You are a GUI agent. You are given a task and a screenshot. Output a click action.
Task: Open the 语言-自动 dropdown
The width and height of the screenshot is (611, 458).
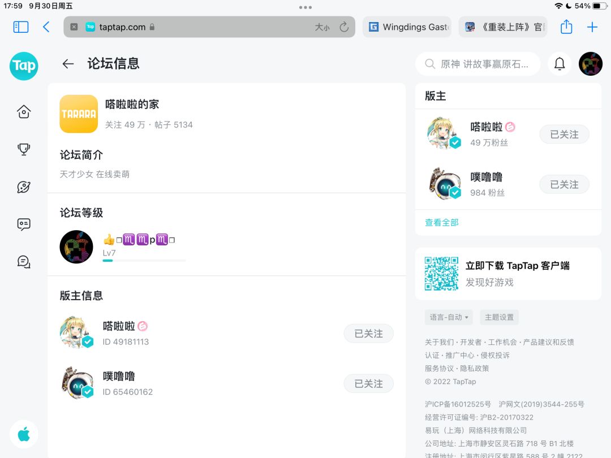[449, 317]
